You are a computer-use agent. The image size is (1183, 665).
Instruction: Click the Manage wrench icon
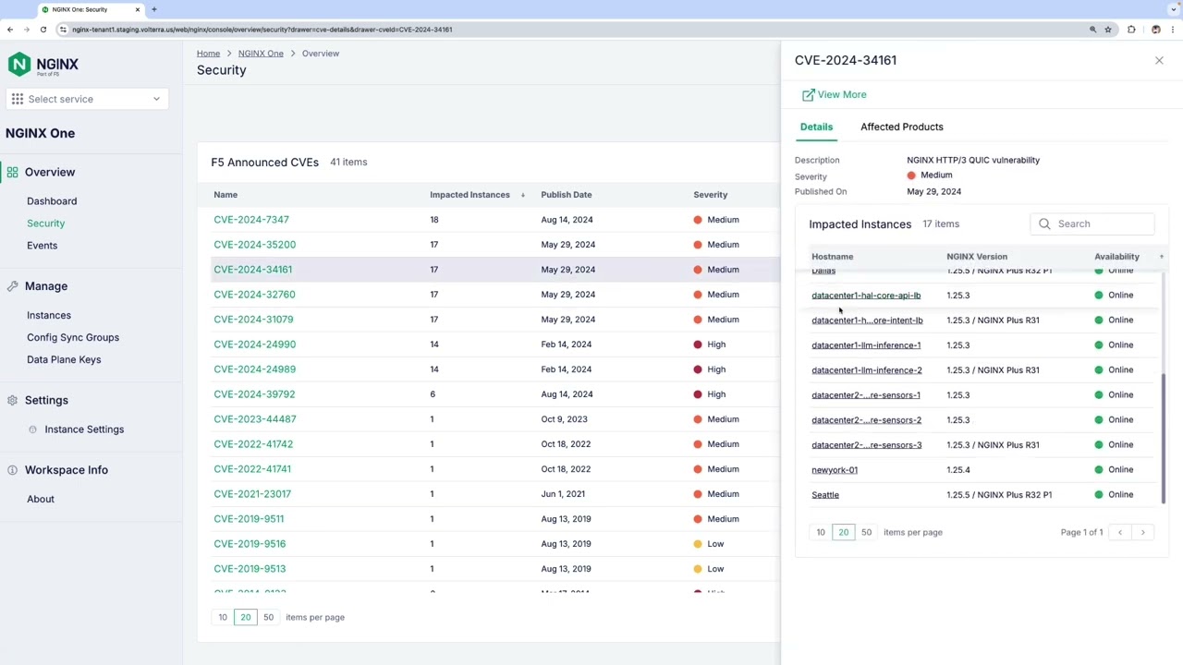(x=12, y=286)
